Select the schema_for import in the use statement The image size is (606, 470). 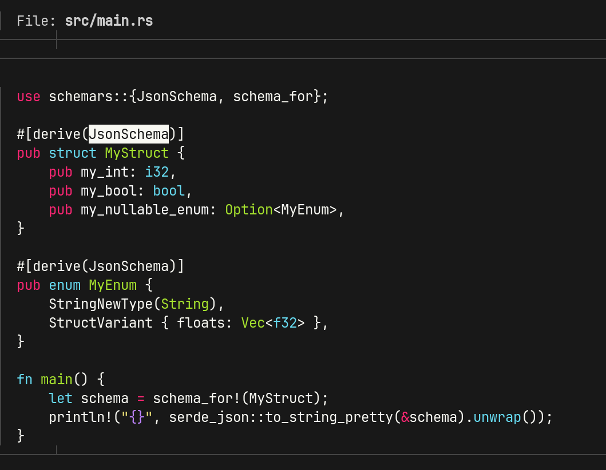(272, 96)
